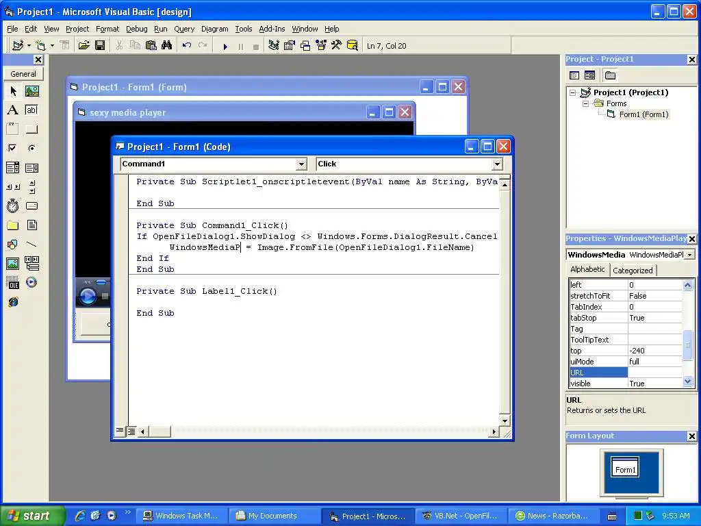
Task: Select the Windows Media Player control
Action: point(31,283)
